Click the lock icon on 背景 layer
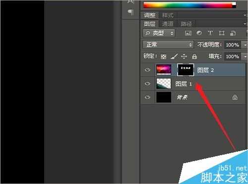This screenshot has height=184, width=248. click(x=235, y=97)
